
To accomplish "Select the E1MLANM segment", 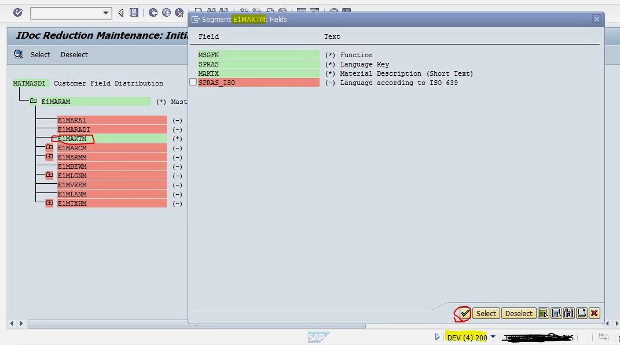I will click(112, 194).
